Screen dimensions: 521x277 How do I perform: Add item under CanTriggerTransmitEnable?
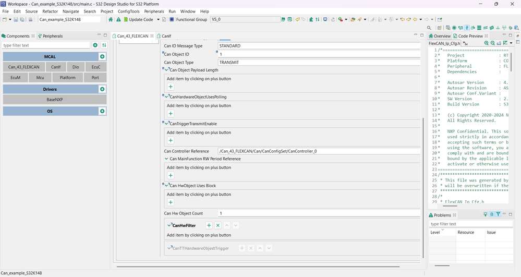pos(171,141)
